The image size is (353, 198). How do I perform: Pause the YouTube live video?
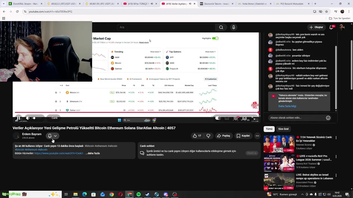click(18, 118)
